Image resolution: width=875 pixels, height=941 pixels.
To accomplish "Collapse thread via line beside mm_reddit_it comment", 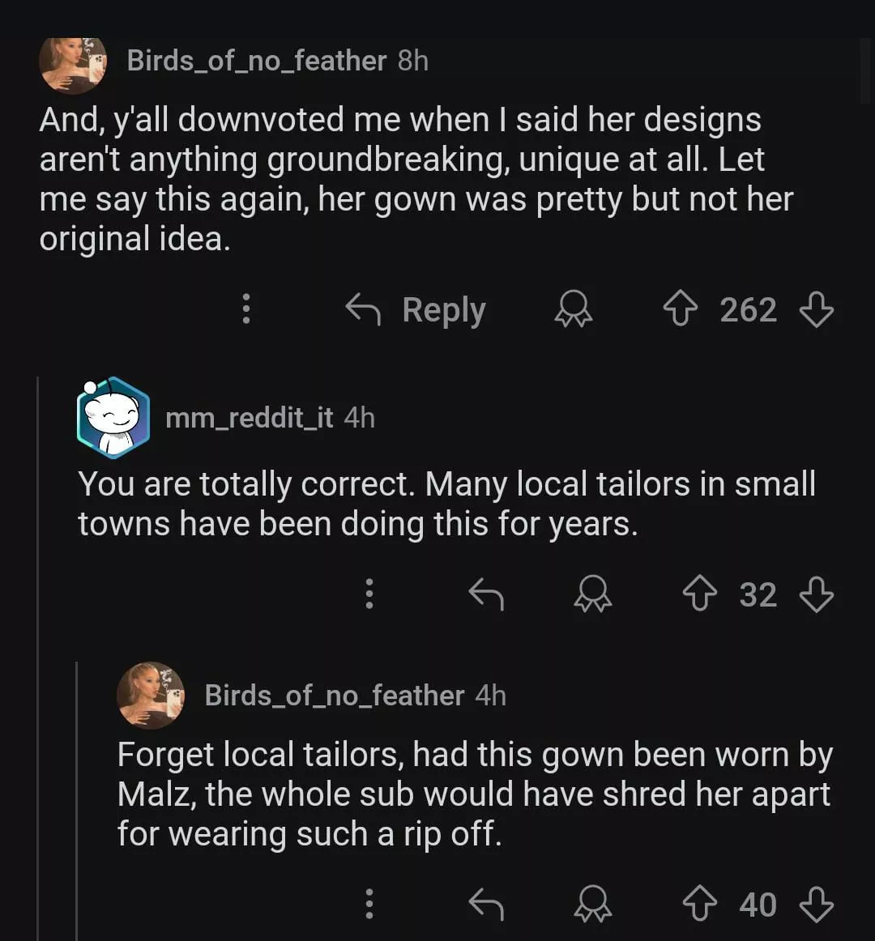I will [38, 648].
